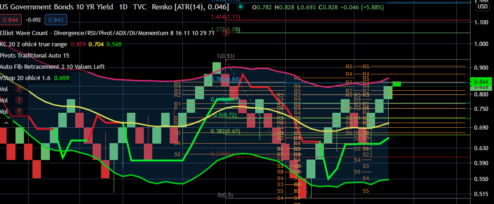Click the green KC lower value 0.548

pyautogui.click(x=114, y=44)
